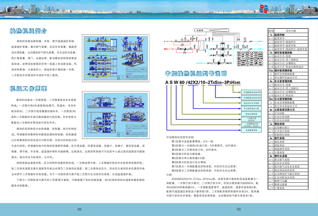
Task: Click the 二次侧配置及控制类型 label box
Action: pyautogui.click(x=251, y=92)
